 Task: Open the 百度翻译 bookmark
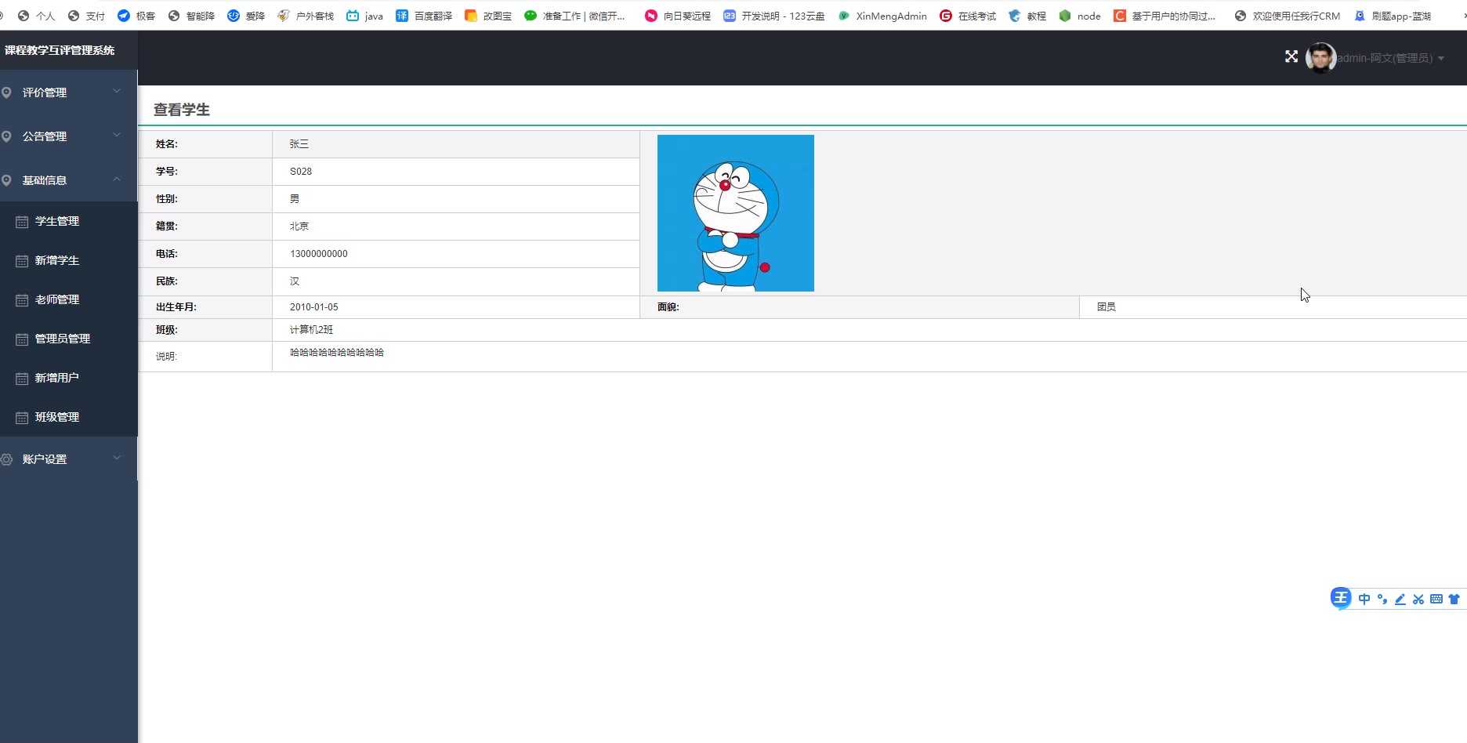coord(424,16)
